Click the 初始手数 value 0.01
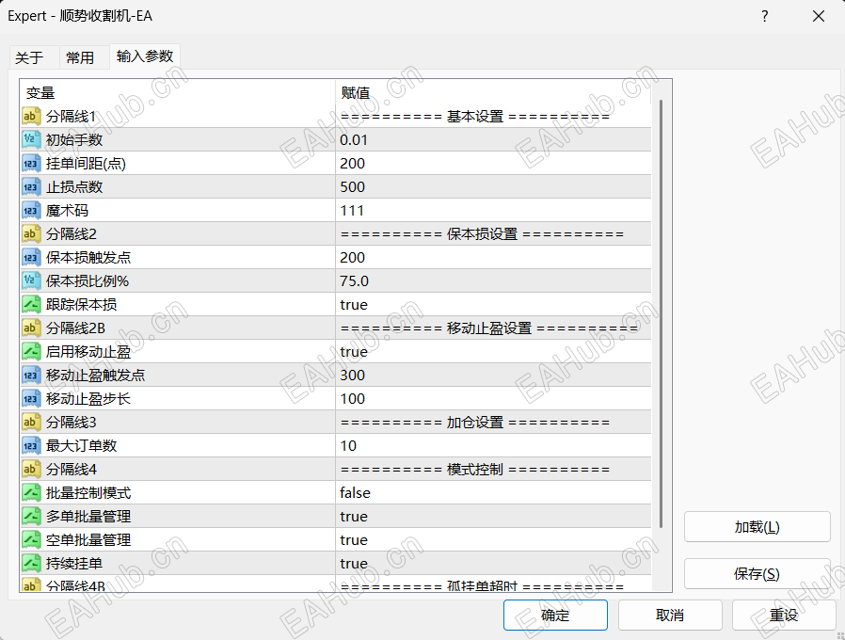The width and height of the screenshot is (845, 640). pyautogui.click(x=354, y=139)
